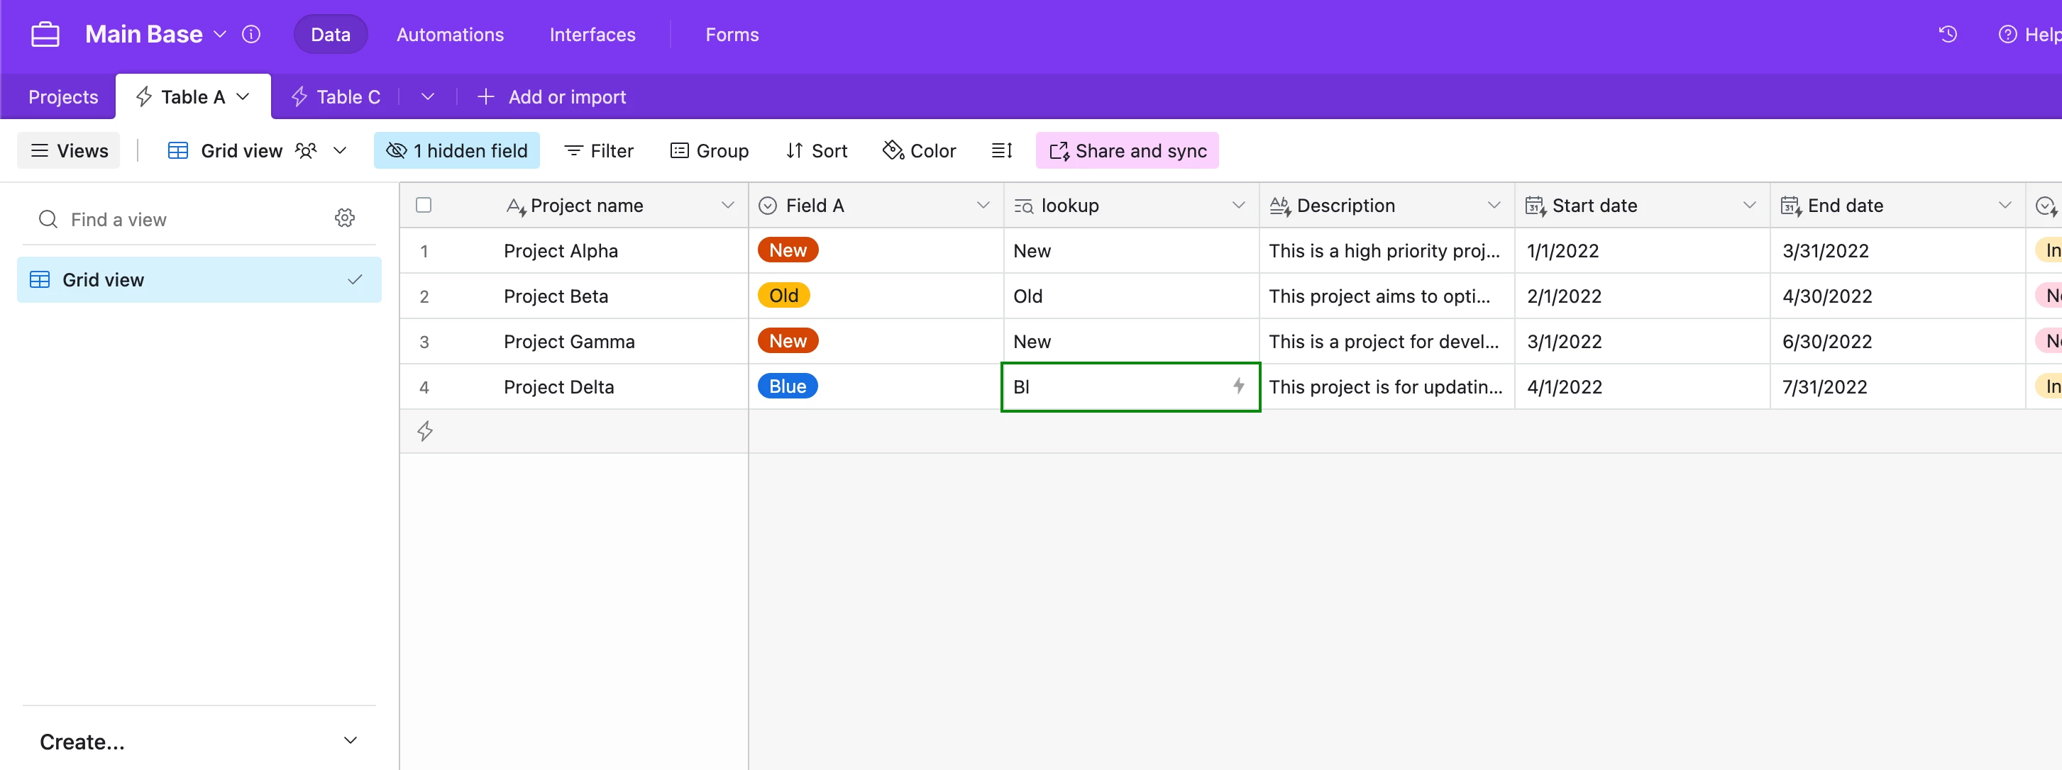The width and height of the screenshot is (2062, 770).
Task: Open Help in the top bar
Action: click(2031, 34)
